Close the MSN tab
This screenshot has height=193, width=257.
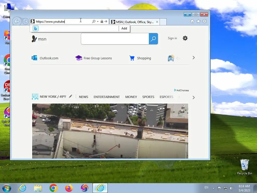(157, 22)
